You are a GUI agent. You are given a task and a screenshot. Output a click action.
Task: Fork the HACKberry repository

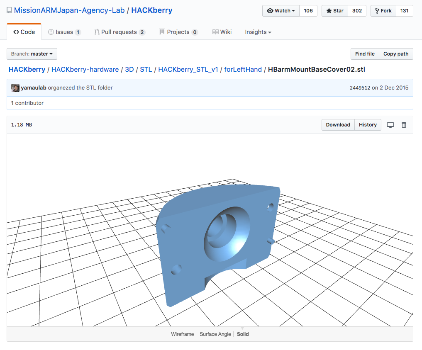click(x=383, y=11)
